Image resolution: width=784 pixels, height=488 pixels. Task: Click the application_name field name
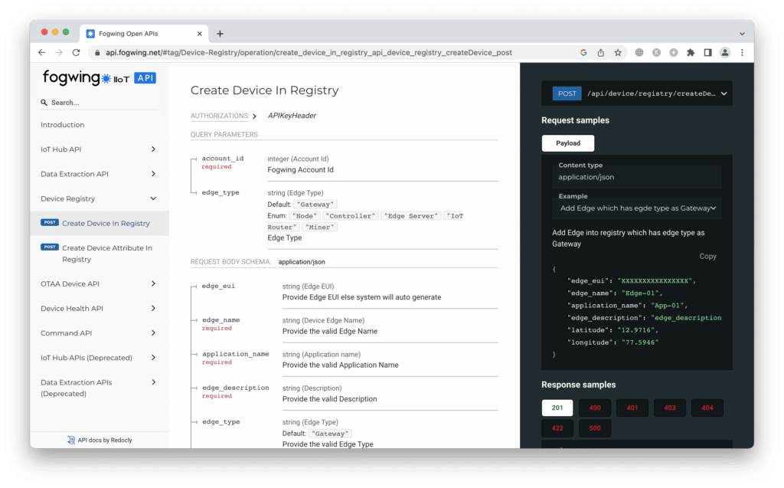pyautogui.click(x=236, y=354)
